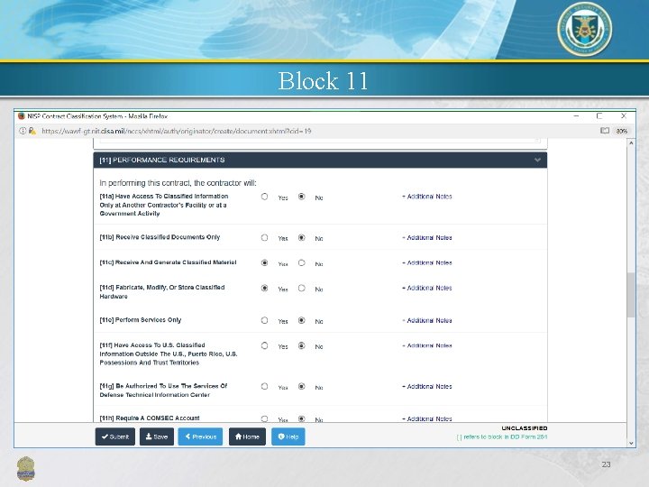Click the scroll up arrow of the page scrollbar
Screen dimensions: 649x487
pyautogui.click(x=631, y=142)
